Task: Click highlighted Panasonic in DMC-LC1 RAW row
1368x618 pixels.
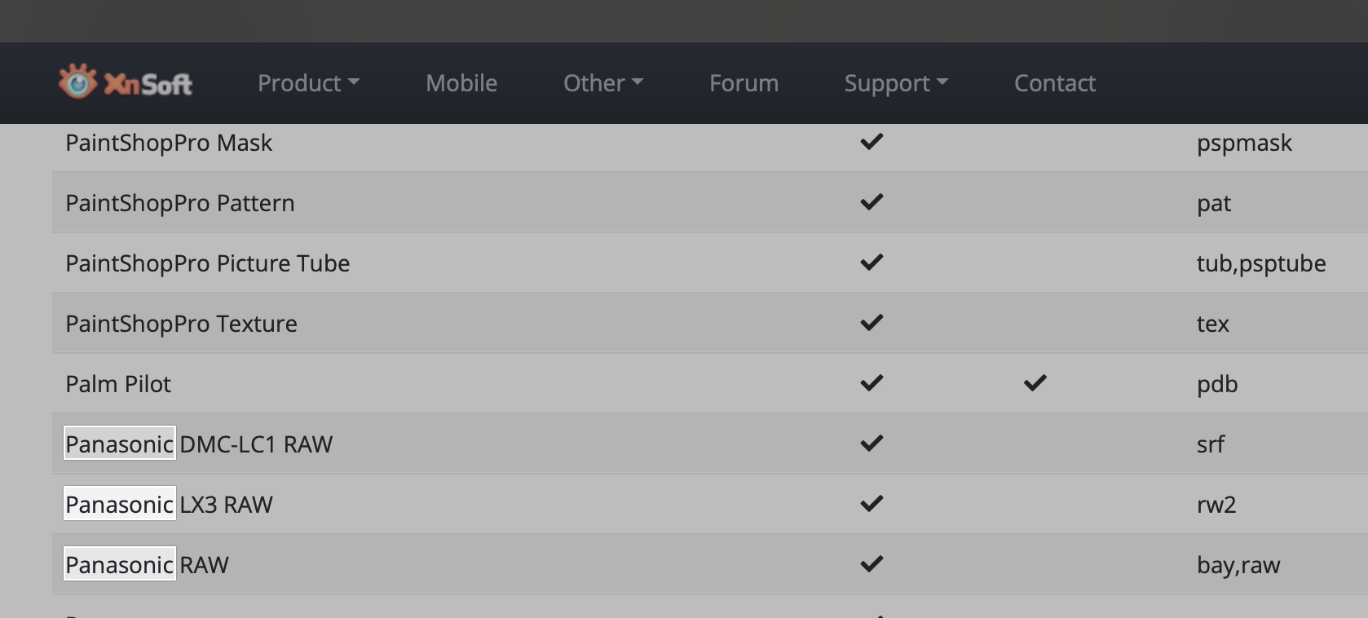Action: [x=119, y=444]
